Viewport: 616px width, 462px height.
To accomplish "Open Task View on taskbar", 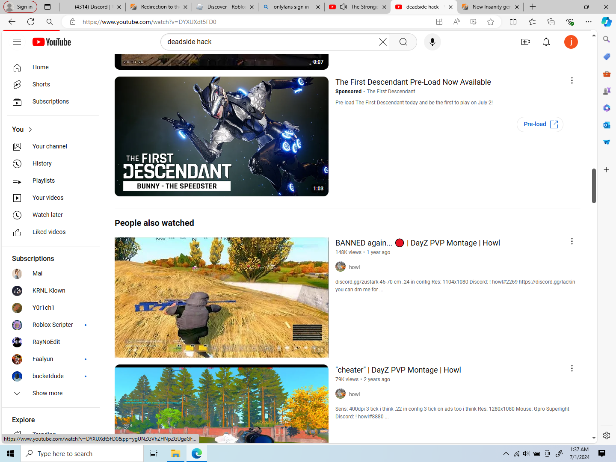I will (x=154, y=453).
